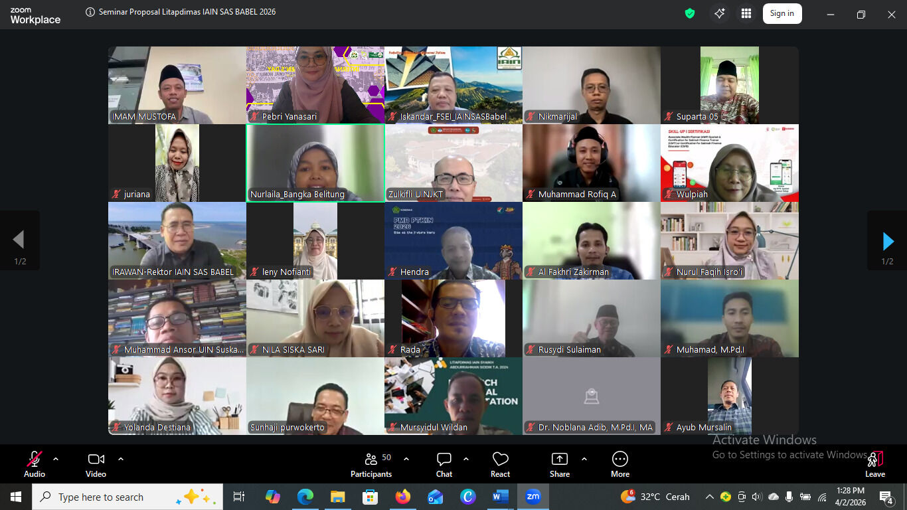The height and width of the screenshot is (510, 907).
Task: Open the Participants panel
Action: point(371,464)
